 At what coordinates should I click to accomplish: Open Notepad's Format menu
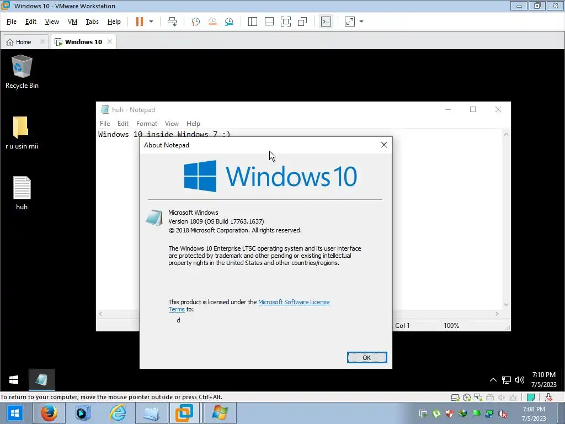[x=147, y=124]
